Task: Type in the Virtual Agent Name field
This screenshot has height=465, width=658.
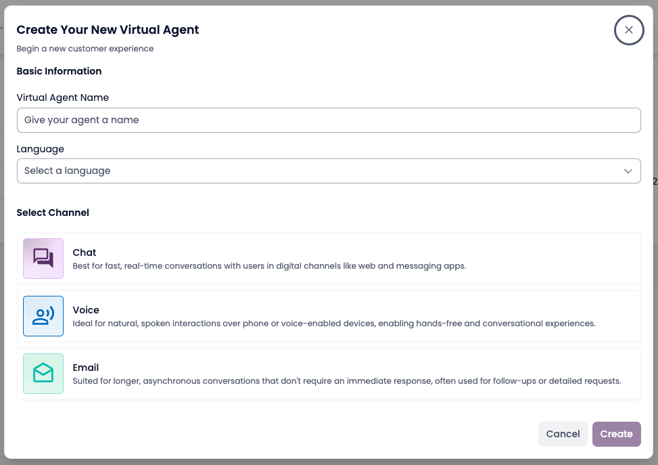Action: 329,120
